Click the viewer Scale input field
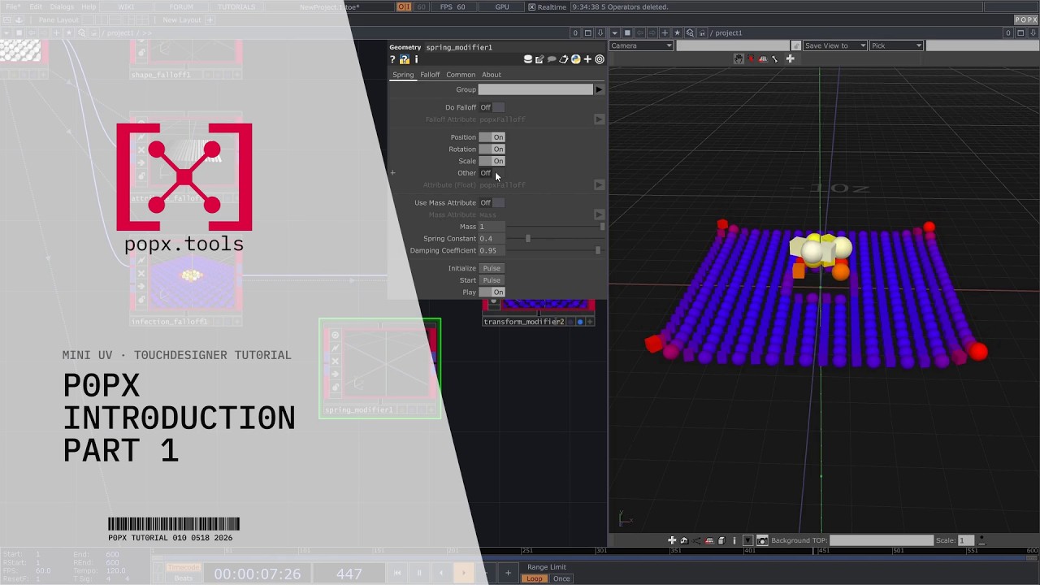The image size is (1040, 585). click(966, 540)
